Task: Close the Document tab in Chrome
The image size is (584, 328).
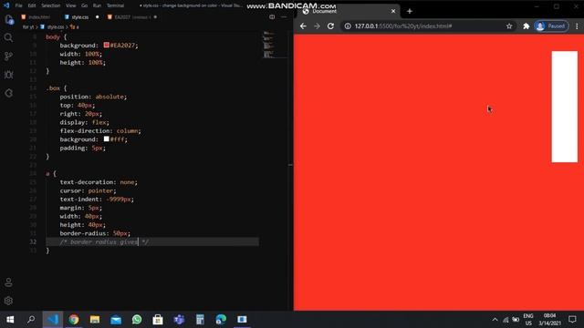Action: [393, 11]
